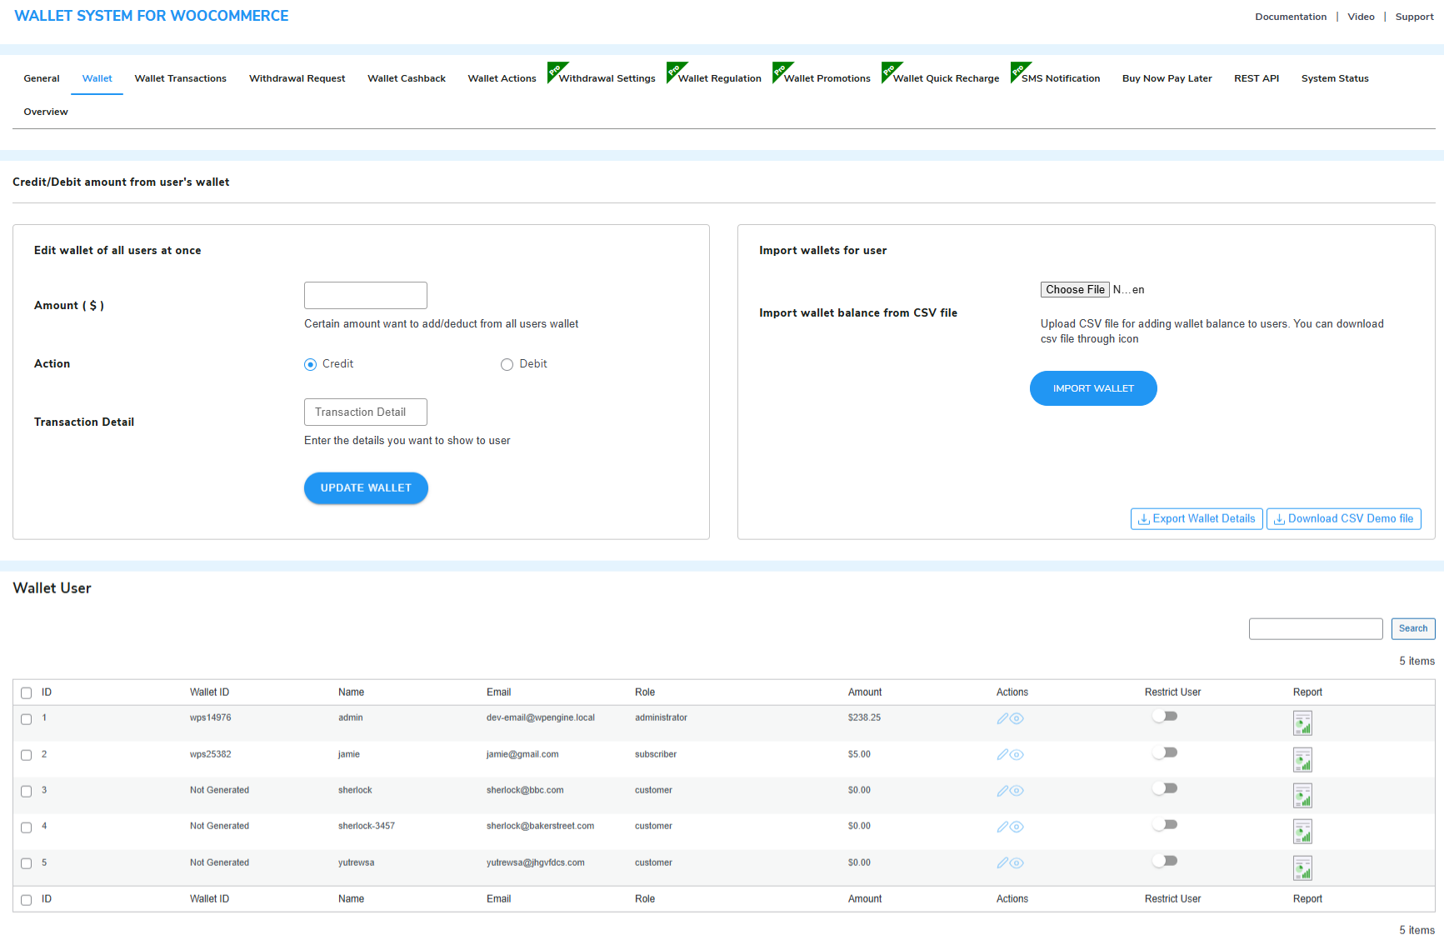Open Wallet Quick Recharge pro tab

tap(947, 78)
